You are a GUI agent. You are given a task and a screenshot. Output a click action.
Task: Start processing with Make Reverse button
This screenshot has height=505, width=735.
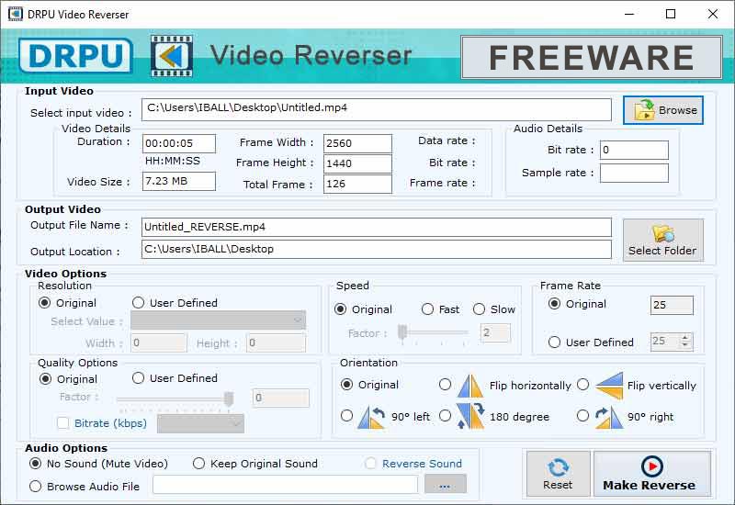(651, 474)
